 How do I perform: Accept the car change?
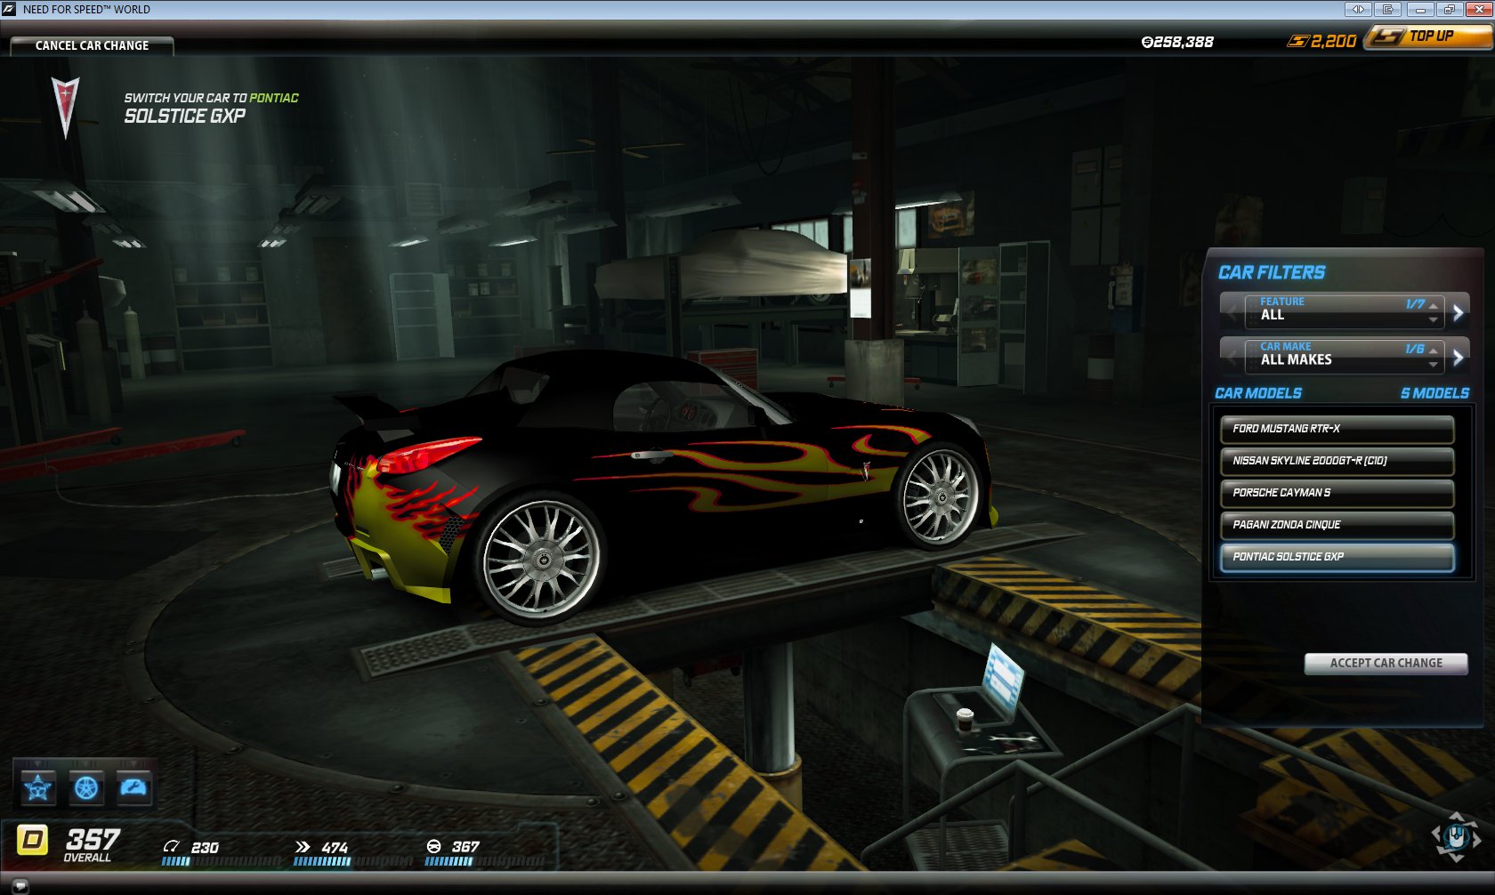click(1386, 663)
